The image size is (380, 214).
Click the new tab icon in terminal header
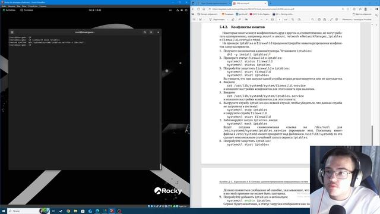click(12, 32)
